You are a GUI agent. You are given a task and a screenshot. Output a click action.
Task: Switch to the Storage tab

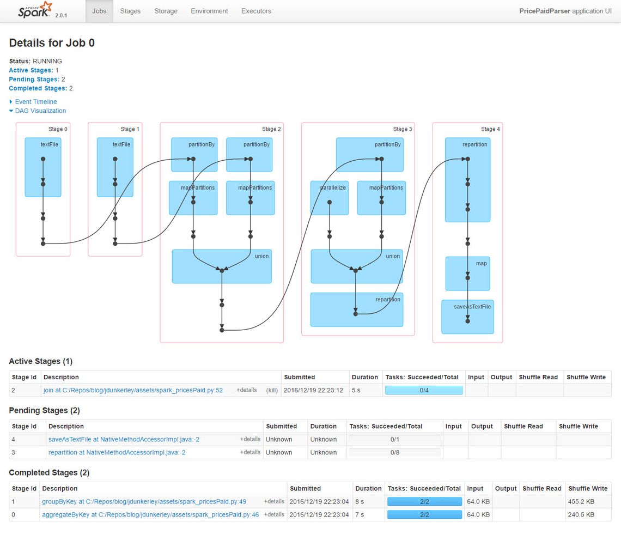[166, 11]
